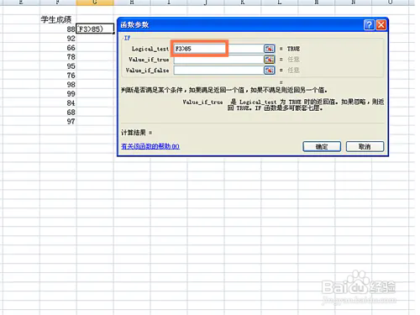This screenshot has width=420, height=315.
Task: Select the cell with score 95
Action: [x=58, y=66]
